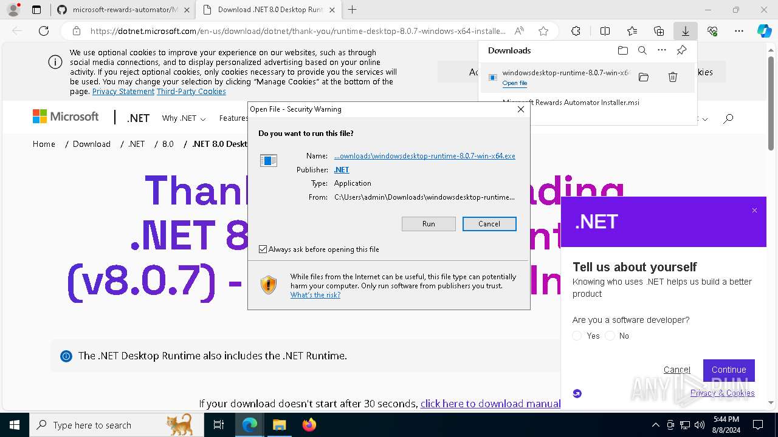
Task: Launch Firefox from taskbar
Action: click(x=309, y=425)
